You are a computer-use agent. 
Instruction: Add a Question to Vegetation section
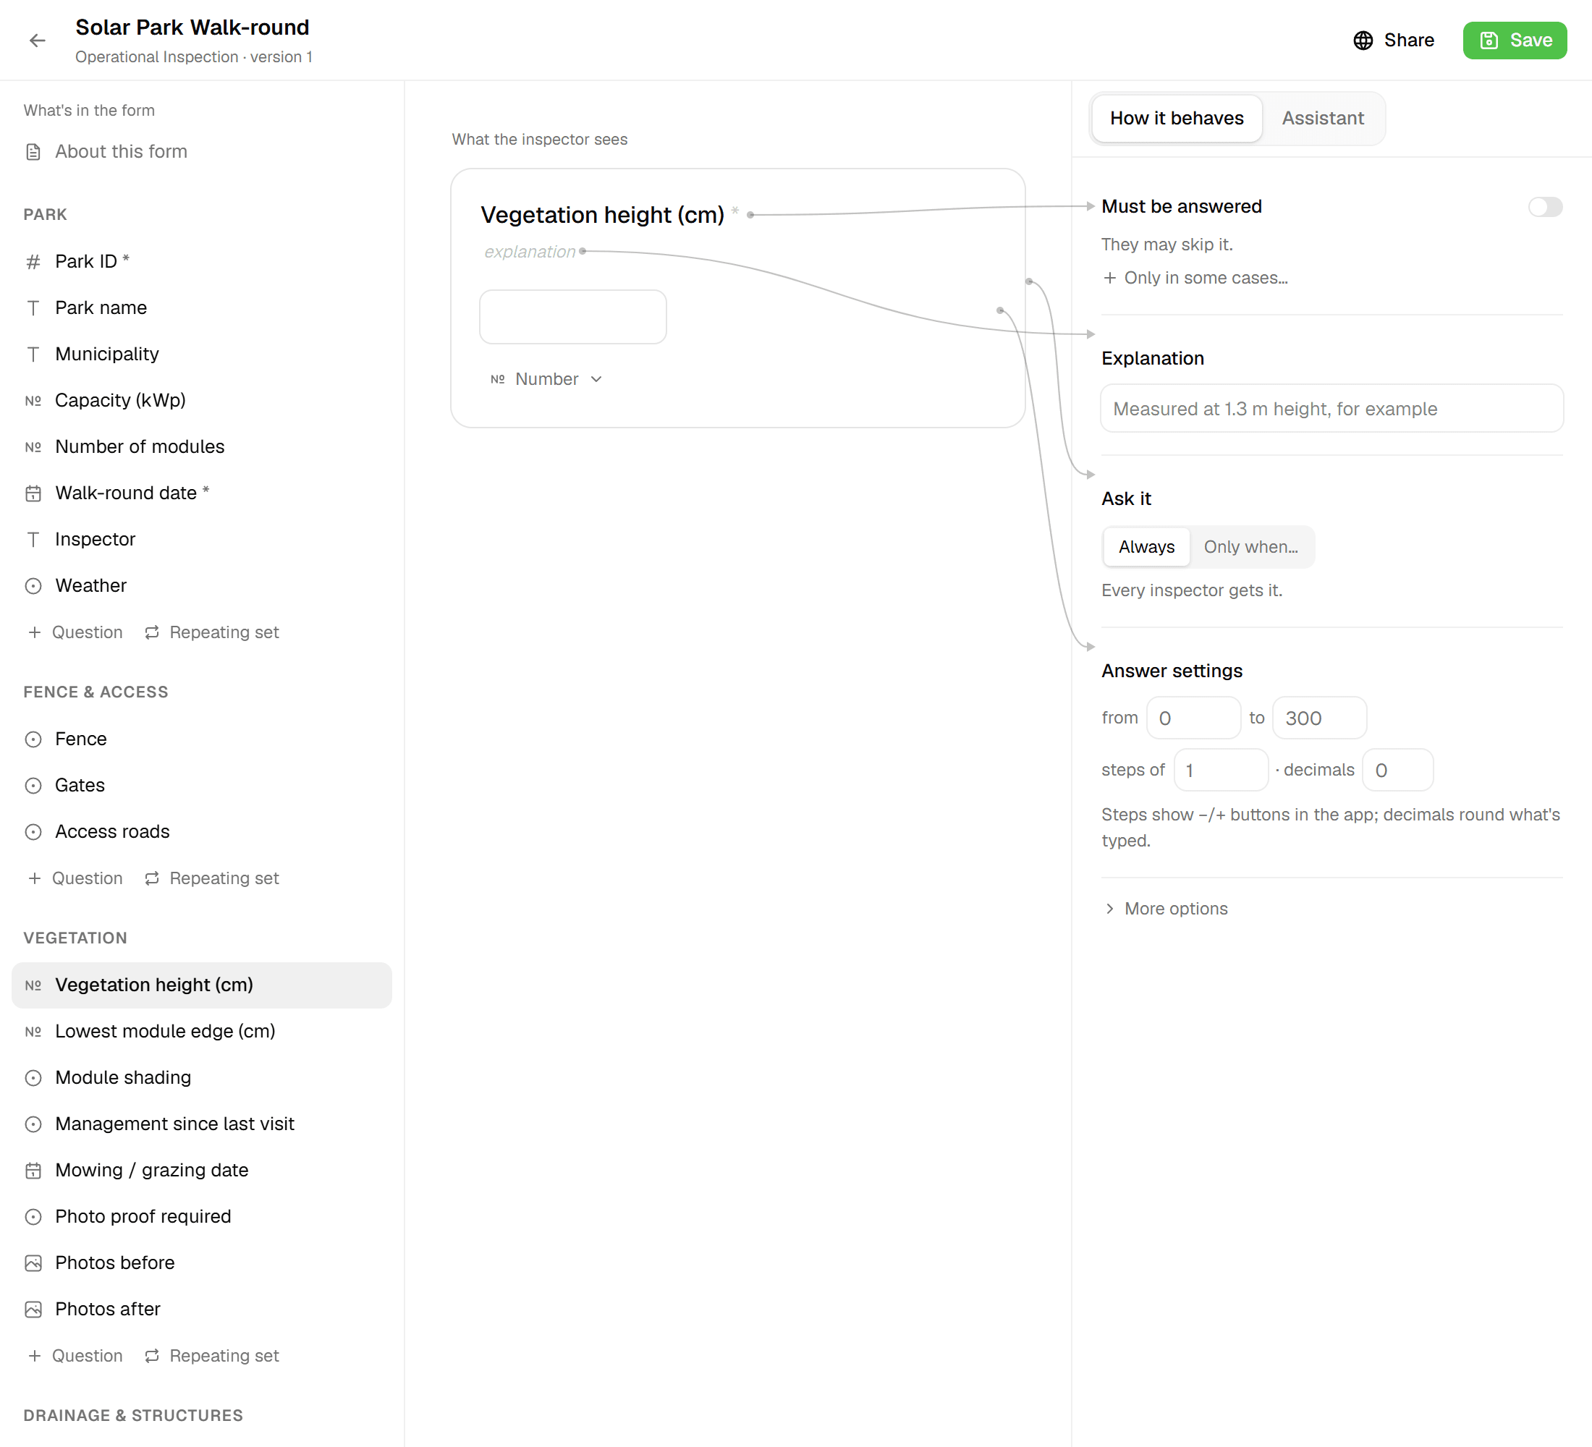click(x=76, y=1357)
